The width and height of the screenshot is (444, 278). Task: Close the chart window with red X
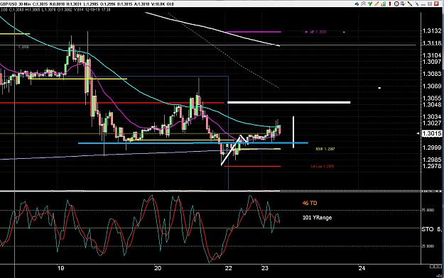click(x=436, y=4)
